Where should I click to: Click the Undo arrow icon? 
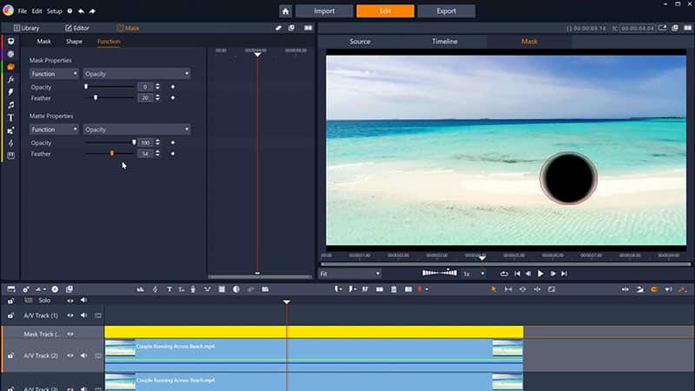[82, 11]
